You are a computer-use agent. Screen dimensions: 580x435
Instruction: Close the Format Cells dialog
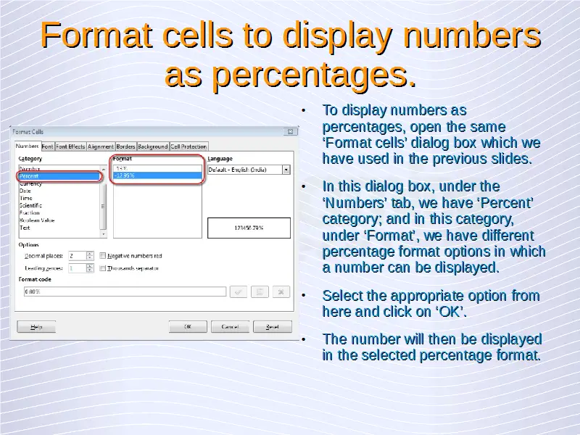pos(290,132)
